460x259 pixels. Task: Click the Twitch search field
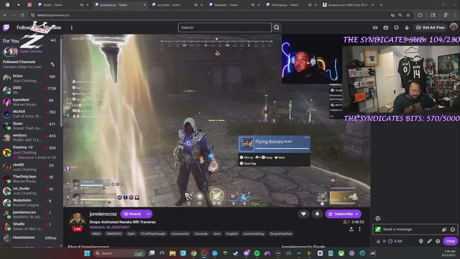point(225,27)
